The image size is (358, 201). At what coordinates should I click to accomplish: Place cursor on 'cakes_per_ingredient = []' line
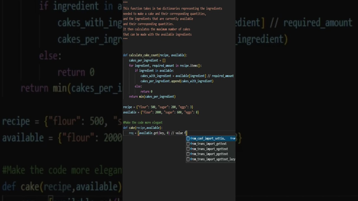147,60
